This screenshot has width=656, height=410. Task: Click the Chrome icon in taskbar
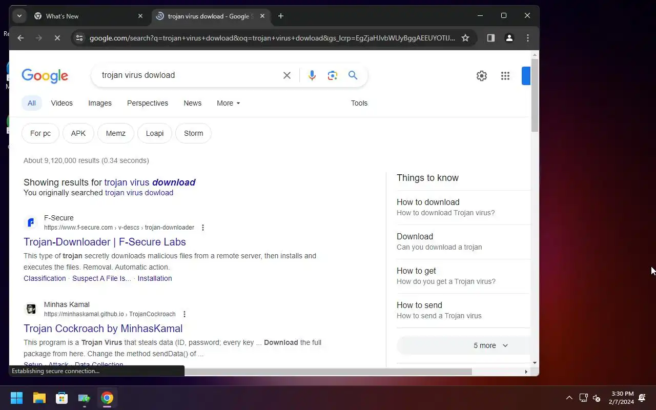click(107, 398)
